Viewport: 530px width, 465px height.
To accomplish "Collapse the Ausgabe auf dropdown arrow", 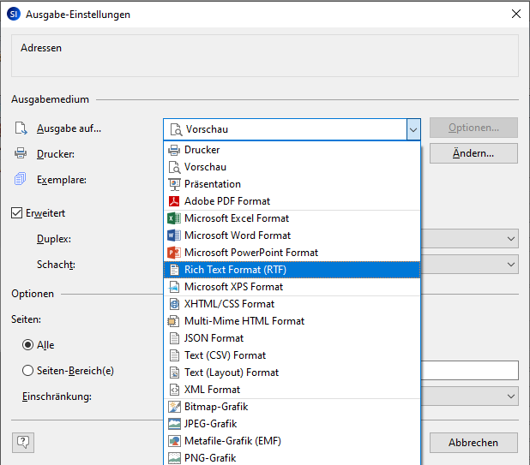I will tap(413, 129).
